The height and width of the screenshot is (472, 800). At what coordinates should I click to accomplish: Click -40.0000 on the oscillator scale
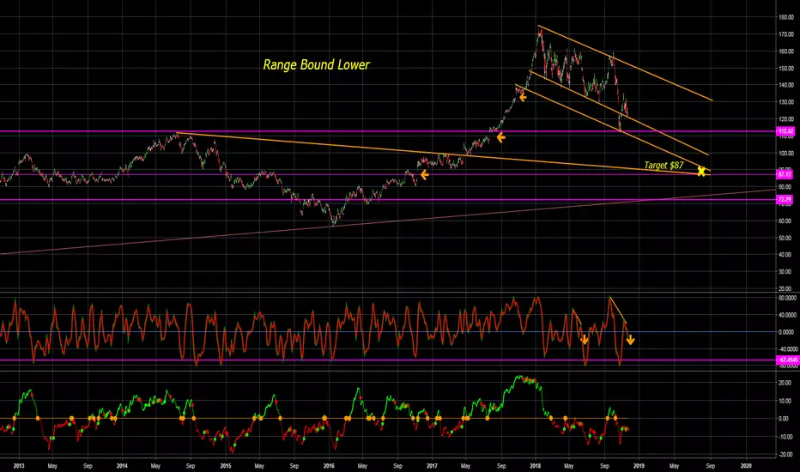click(x=787, y=349)
